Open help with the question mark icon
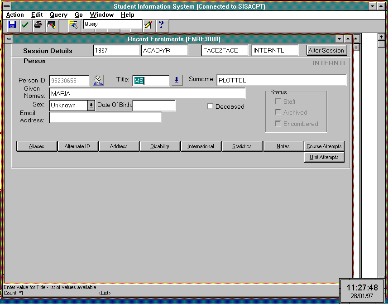The width and height of the screenshot is (388, 304). [x=160, y=25]
